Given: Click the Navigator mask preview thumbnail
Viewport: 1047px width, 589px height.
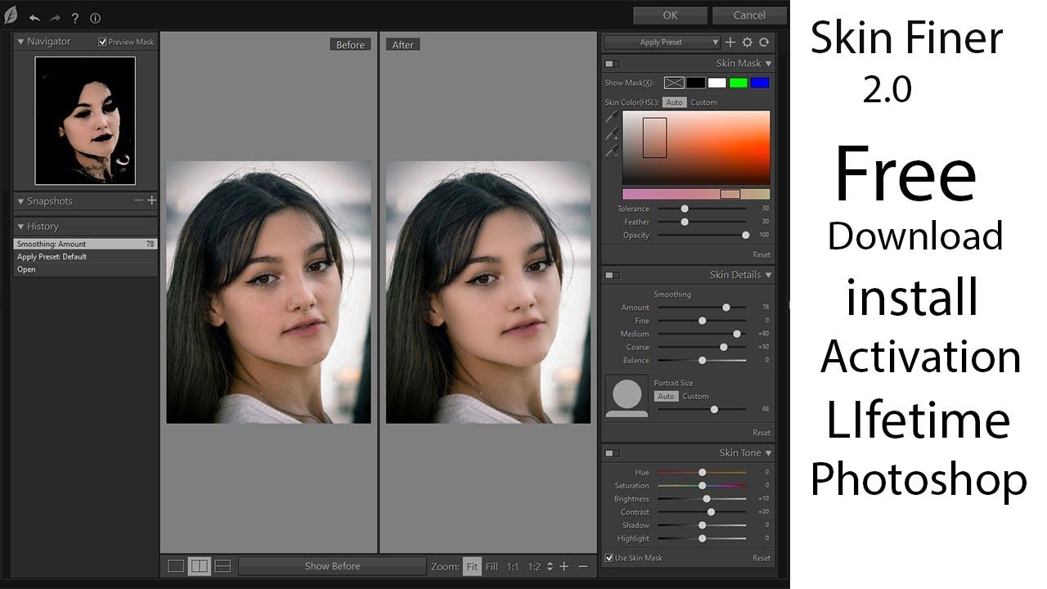Looking at the screenshot, I should point(85,121).
